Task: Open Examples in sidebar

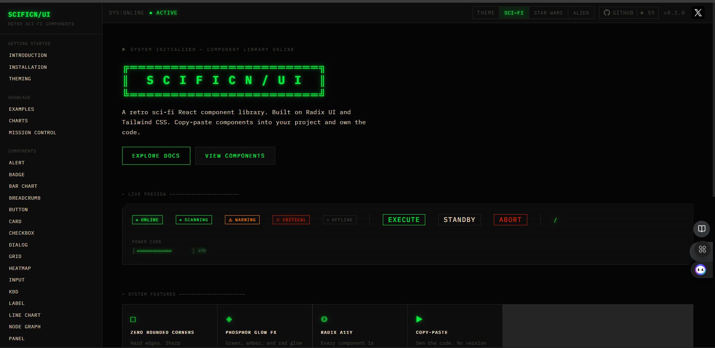Action: coord(22,109)
